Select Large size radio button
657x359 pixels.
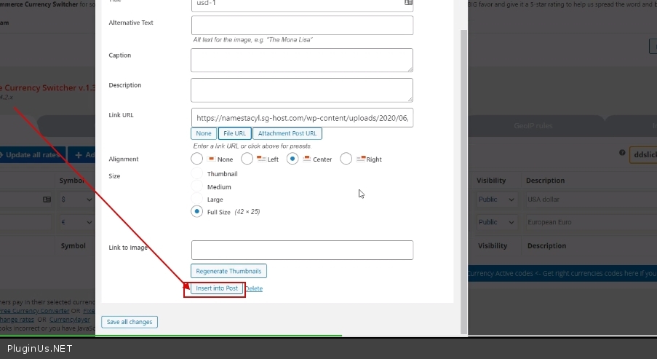(x=196, y=200)
